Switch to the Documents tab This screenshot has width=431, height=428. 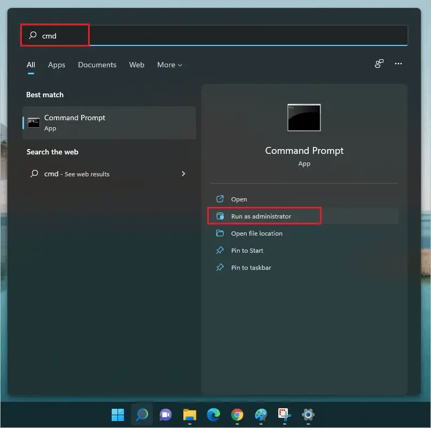(x=97, y=65)
